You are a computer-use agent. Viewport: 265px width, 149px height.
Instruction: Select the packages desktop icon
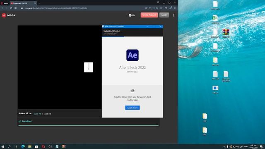(215, 61)
